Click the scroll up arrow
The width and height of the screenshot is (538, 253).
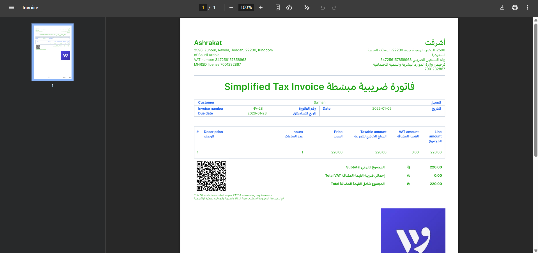(536, 20)
